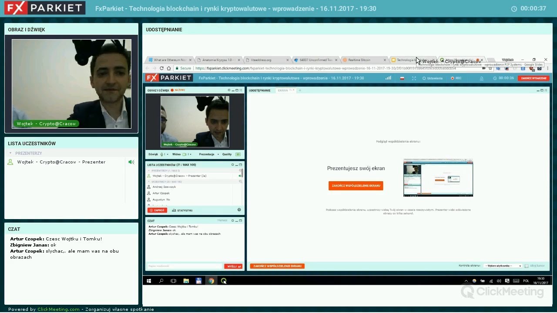The width and height of the screenshot is (557, 313).
Task: Switch to Anatomia Kryzysu 1.0 tab
Action: click(218, 60)
